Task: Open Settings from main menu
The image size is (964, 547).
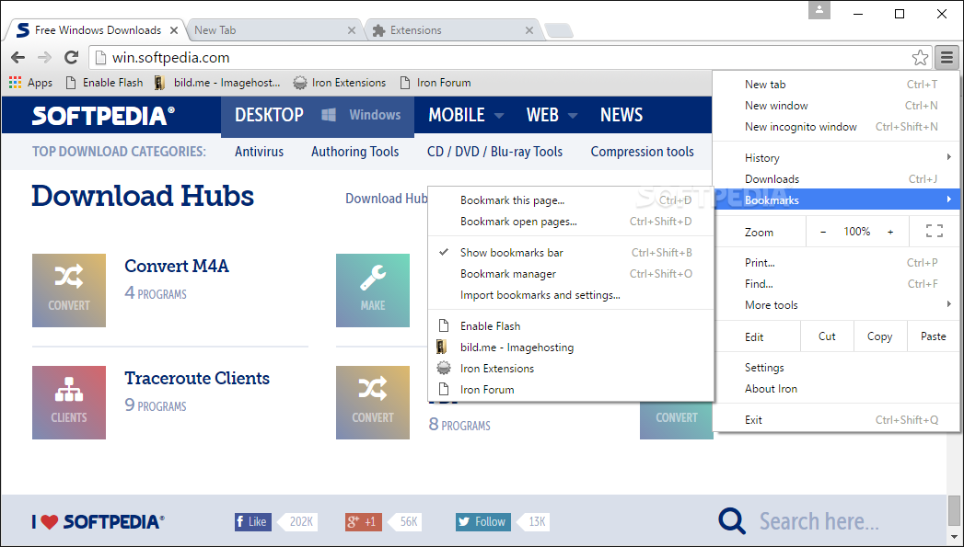Action: click(837, 368)
